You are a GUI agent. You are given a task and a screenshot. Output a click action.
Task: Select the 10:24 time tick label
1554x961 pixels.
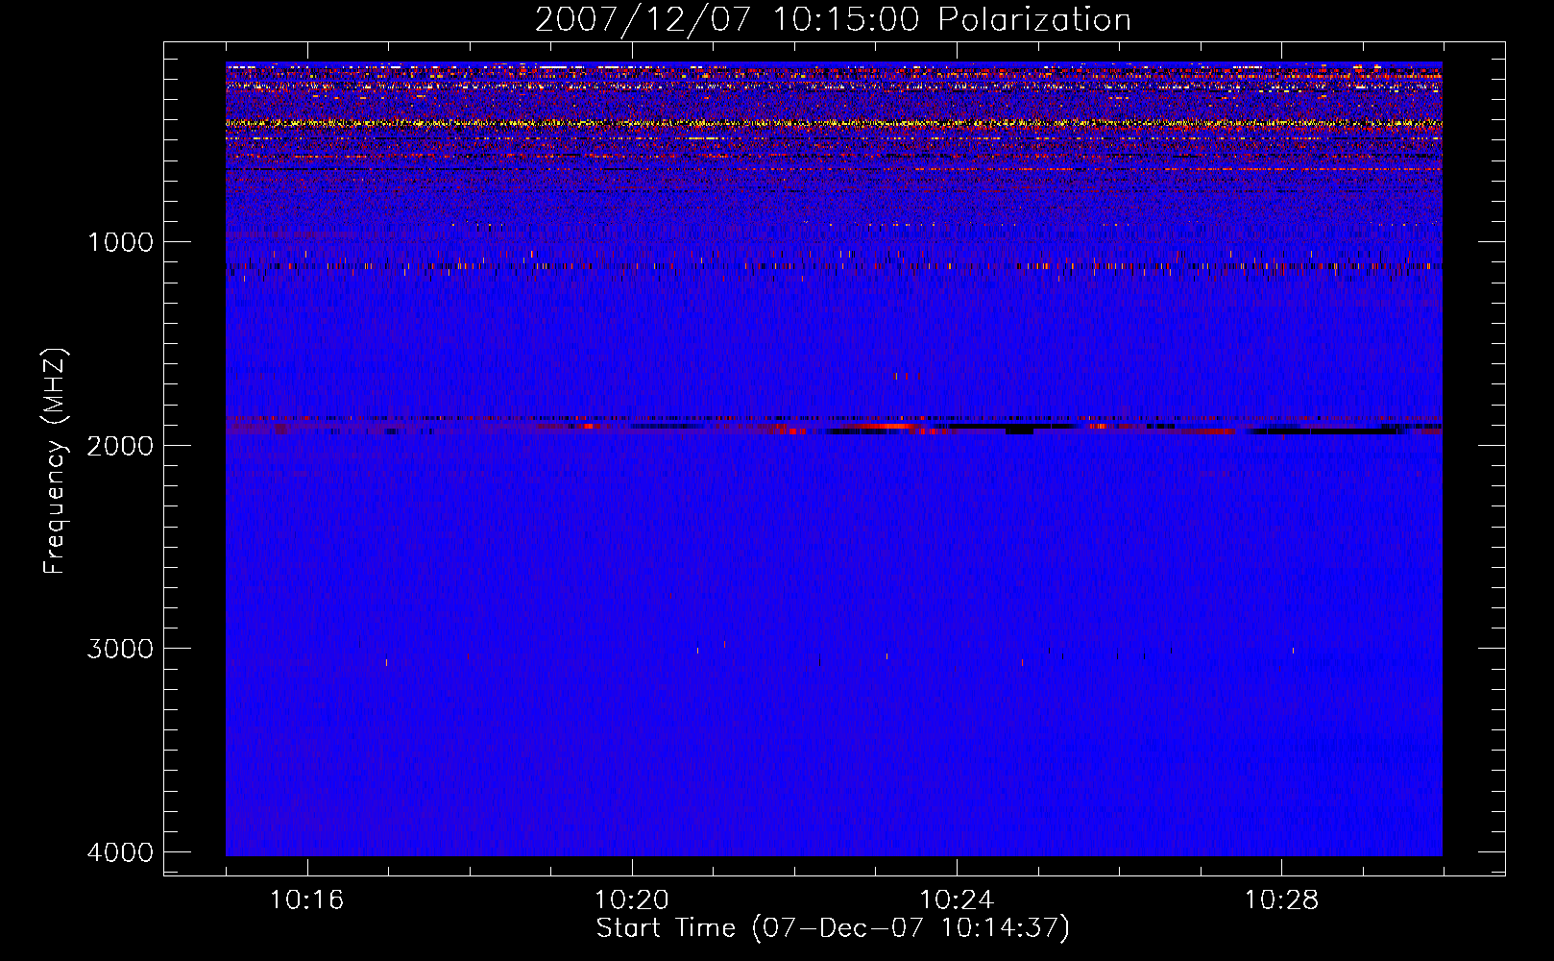point(956,900)
